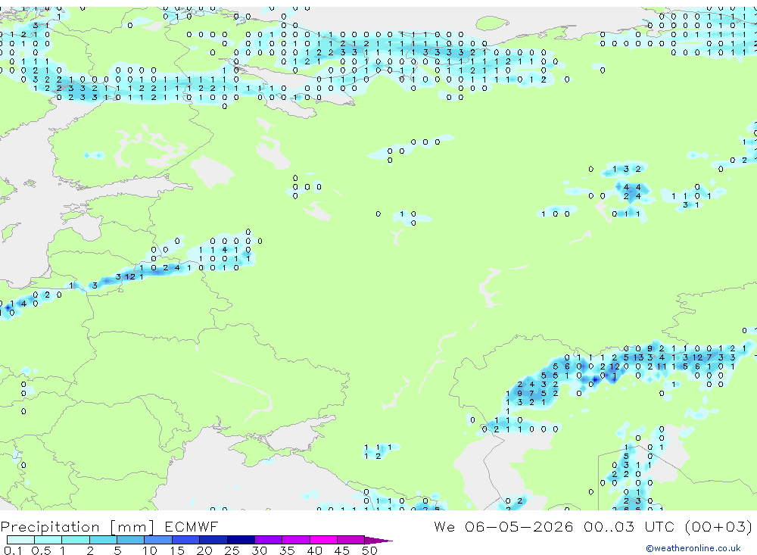Viewport: 757px width, 555px height.
Task: Pick the 15–20 mm royal blue legend swatch
Action: [x=186, y=540]
